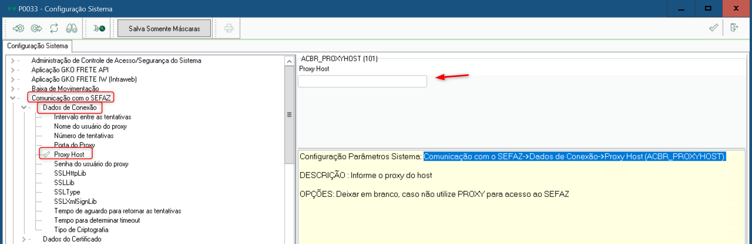Collapse the Comunicação com o SEFAZ node
Viewport: 752px width, 244px height.
click(x=13, y=98)
